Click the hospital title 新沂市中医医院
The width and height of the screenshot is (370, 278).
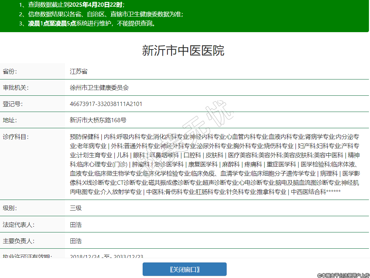183,51
